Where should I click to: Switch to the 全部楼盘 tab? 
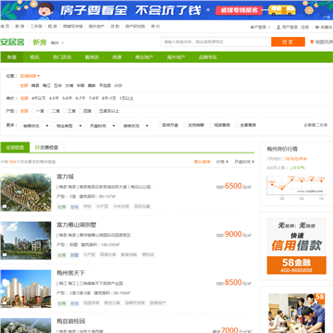pos(15,148)
